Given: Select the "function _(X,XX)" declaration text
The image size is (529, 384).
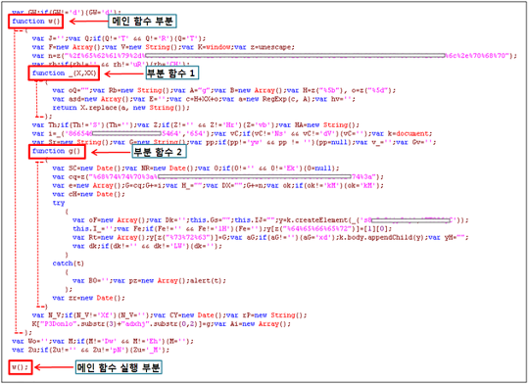Looking at the screenshot, I should click(x=64, y=73).
